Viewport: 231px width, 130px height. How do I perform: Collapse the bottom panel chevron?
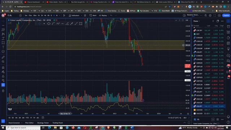pos(184,123)
